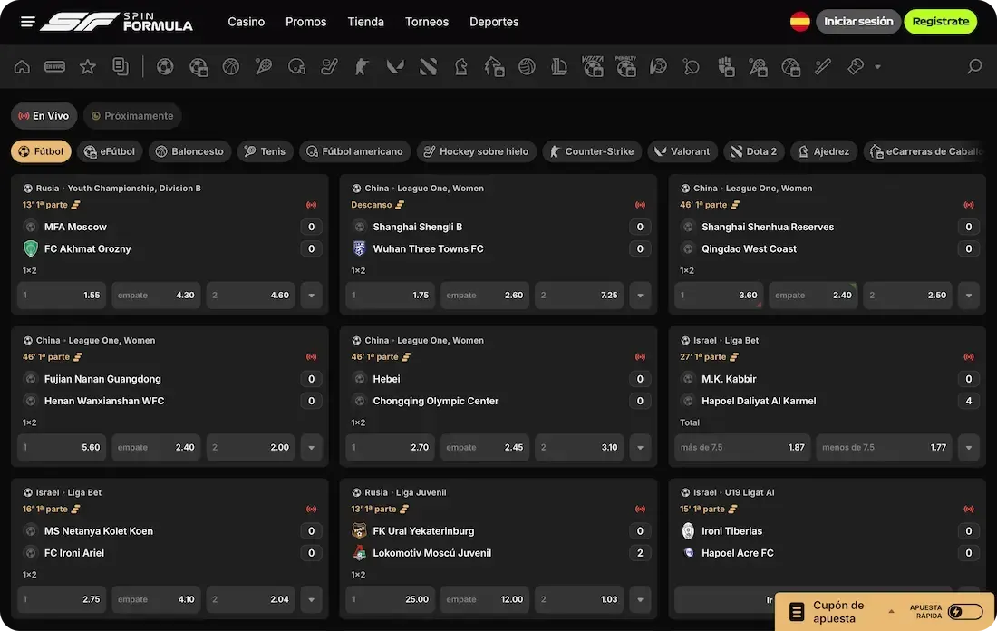This screenshot has height=631, width=997.
Task: Select the football icon in the sports toolbar
Action: [x=165, y=66]
